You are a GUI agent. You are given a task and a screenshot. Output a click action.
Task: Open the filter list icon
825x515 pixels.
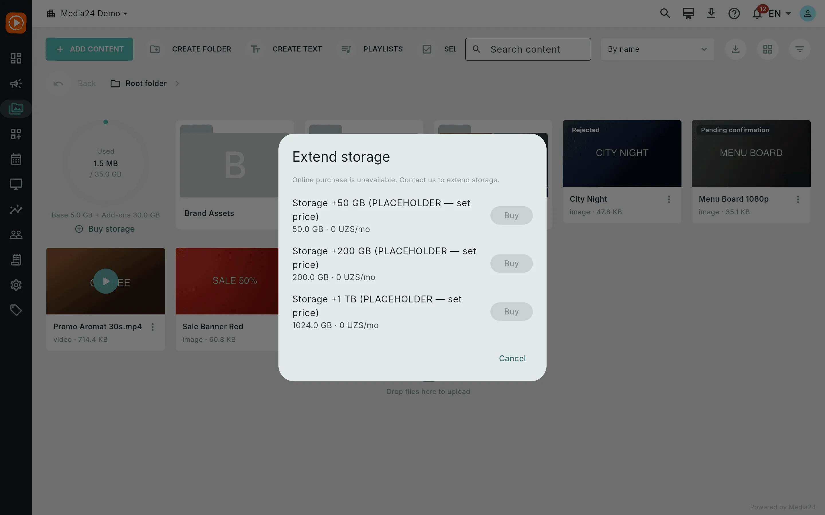tap(800, 49)
